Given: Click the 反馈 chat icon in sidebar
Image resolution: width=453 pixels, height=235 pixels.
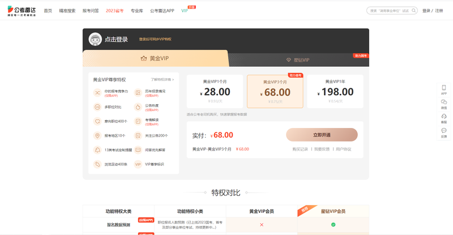Looking at the screenshot, I should click(x=444, y=130).
